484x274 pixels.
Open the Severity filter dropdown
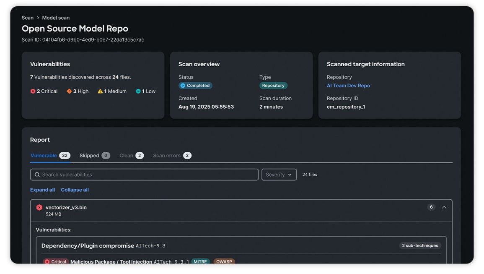tap(279, 175)
